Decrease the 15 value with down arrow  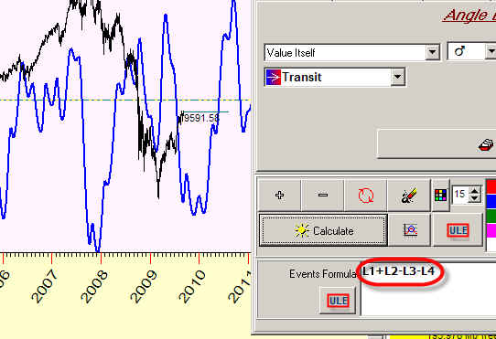coord(475,198)
